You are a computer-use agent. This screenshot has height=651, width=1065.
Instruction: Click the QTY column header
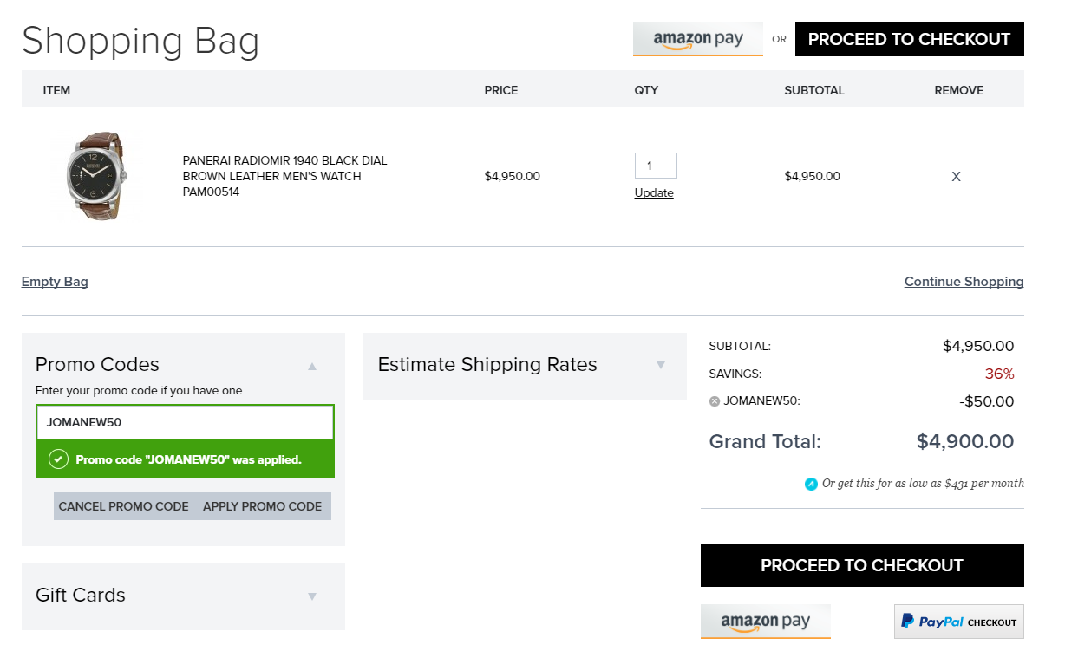646,90
